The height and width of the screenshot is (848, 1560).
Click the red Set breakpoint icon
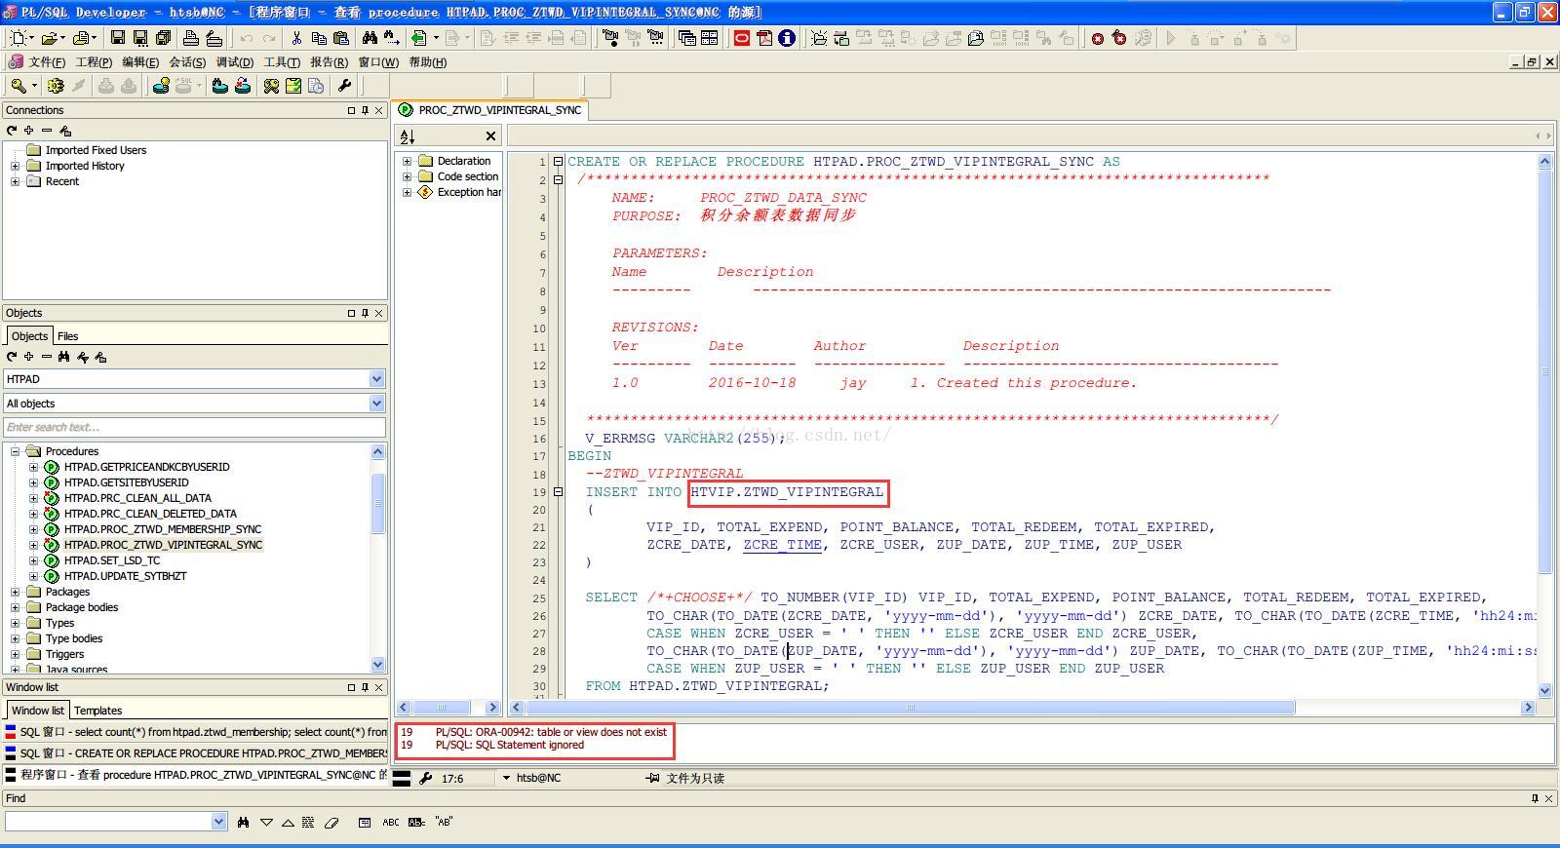click(x=1098, y=38)
